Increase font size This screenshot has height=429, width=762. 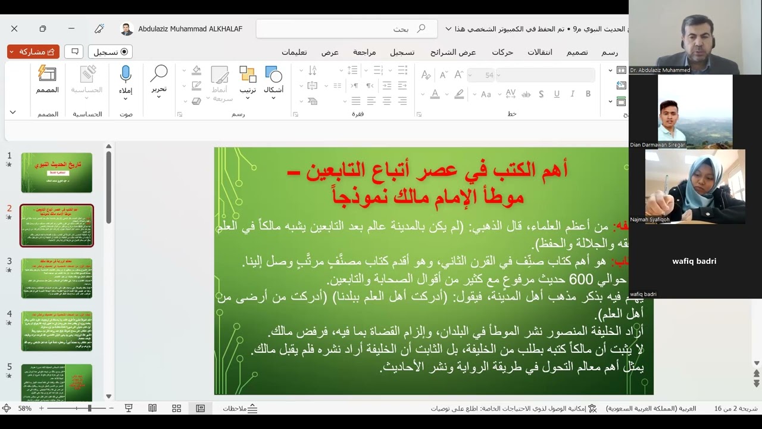click(x=458, y=75)
